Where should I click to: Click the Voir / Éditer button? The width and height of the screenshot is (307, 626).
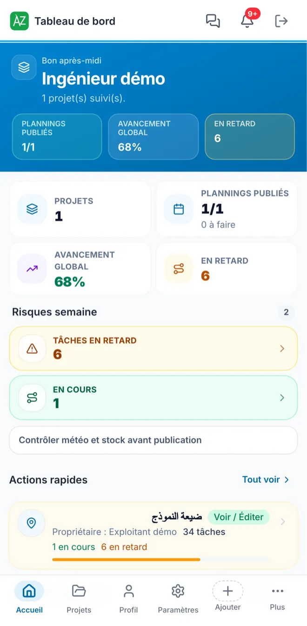click(x=239, y=517)
